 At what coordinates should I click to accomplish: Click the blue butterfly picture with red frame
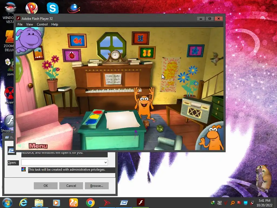click(x=140, y=38)
